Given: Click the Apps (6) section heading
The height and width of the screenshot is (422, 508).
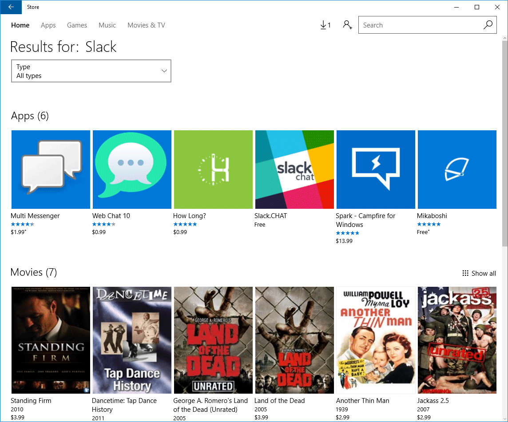Looking at the screenshot, I should (30, 116).
